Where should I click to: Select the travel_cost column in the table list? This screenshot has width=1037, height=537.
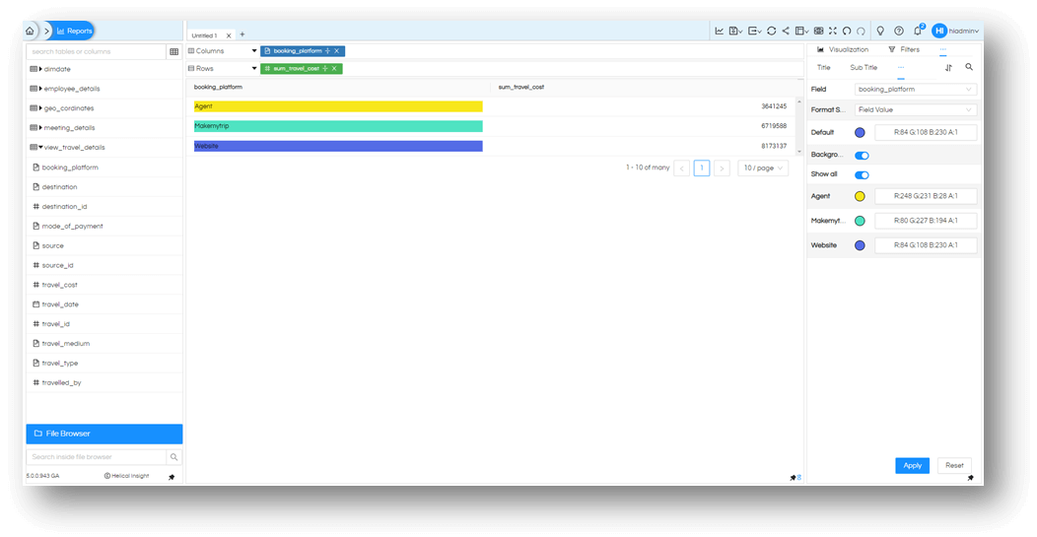[59, 285]
